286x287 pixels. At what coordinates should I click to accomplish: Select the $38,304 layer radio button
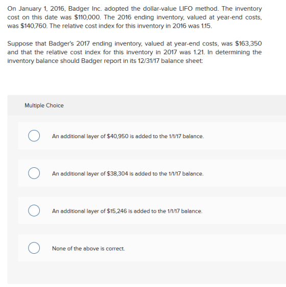[34, 173]
